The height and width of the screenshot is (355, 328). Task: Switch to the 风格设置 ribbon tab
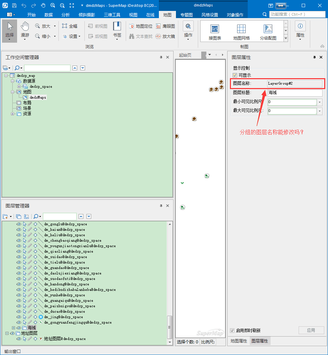(x=210, y=15)
